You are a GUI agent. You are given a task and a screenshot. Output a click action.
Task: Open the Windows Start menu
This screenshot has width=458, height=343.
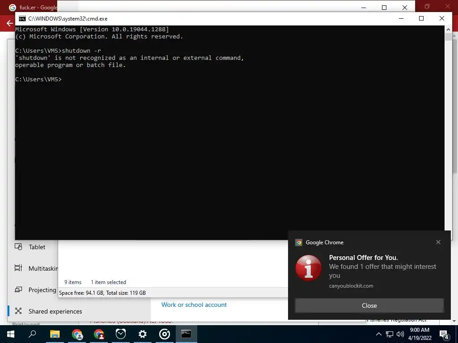11,334
